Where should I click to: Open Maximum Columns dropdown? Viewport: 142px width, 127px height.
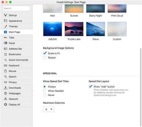[49, 109]
